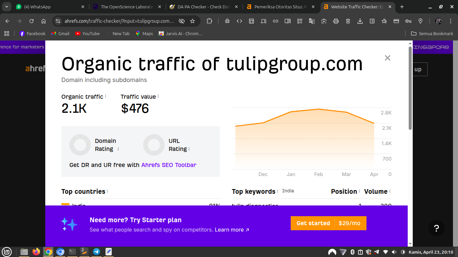
Task: Open the file manager from the taskbar
Action: point(24,252)
